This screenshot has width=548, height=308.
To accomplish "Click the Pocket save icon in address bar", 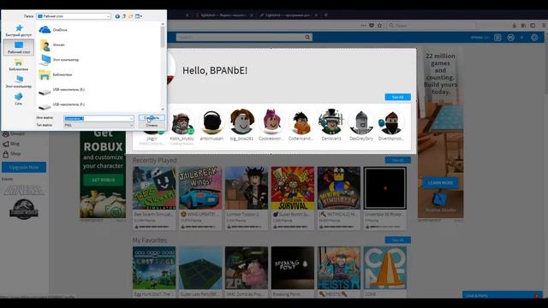I will pos(372,26).
